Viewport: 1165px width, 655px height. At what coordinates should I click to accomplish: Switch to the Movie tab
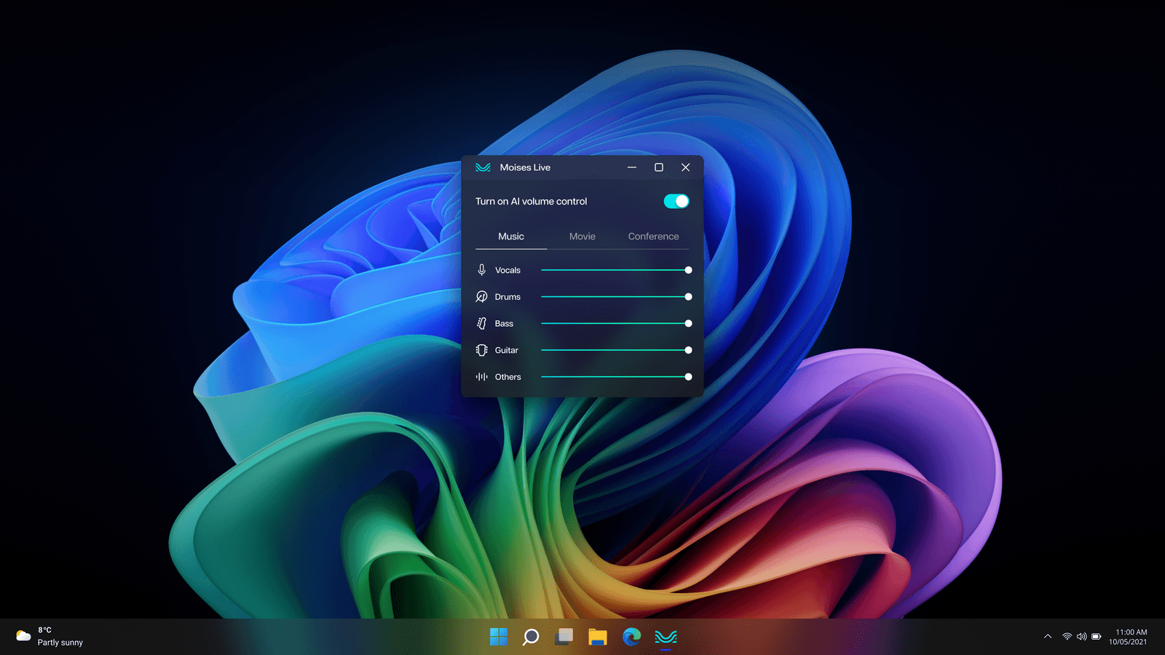pos(582,237)
